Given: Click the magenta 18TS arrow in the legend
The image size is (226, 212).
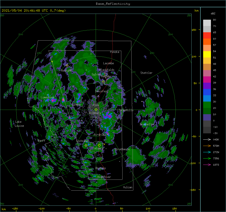Looking at the screenshot, I should [x=207, y=165].
